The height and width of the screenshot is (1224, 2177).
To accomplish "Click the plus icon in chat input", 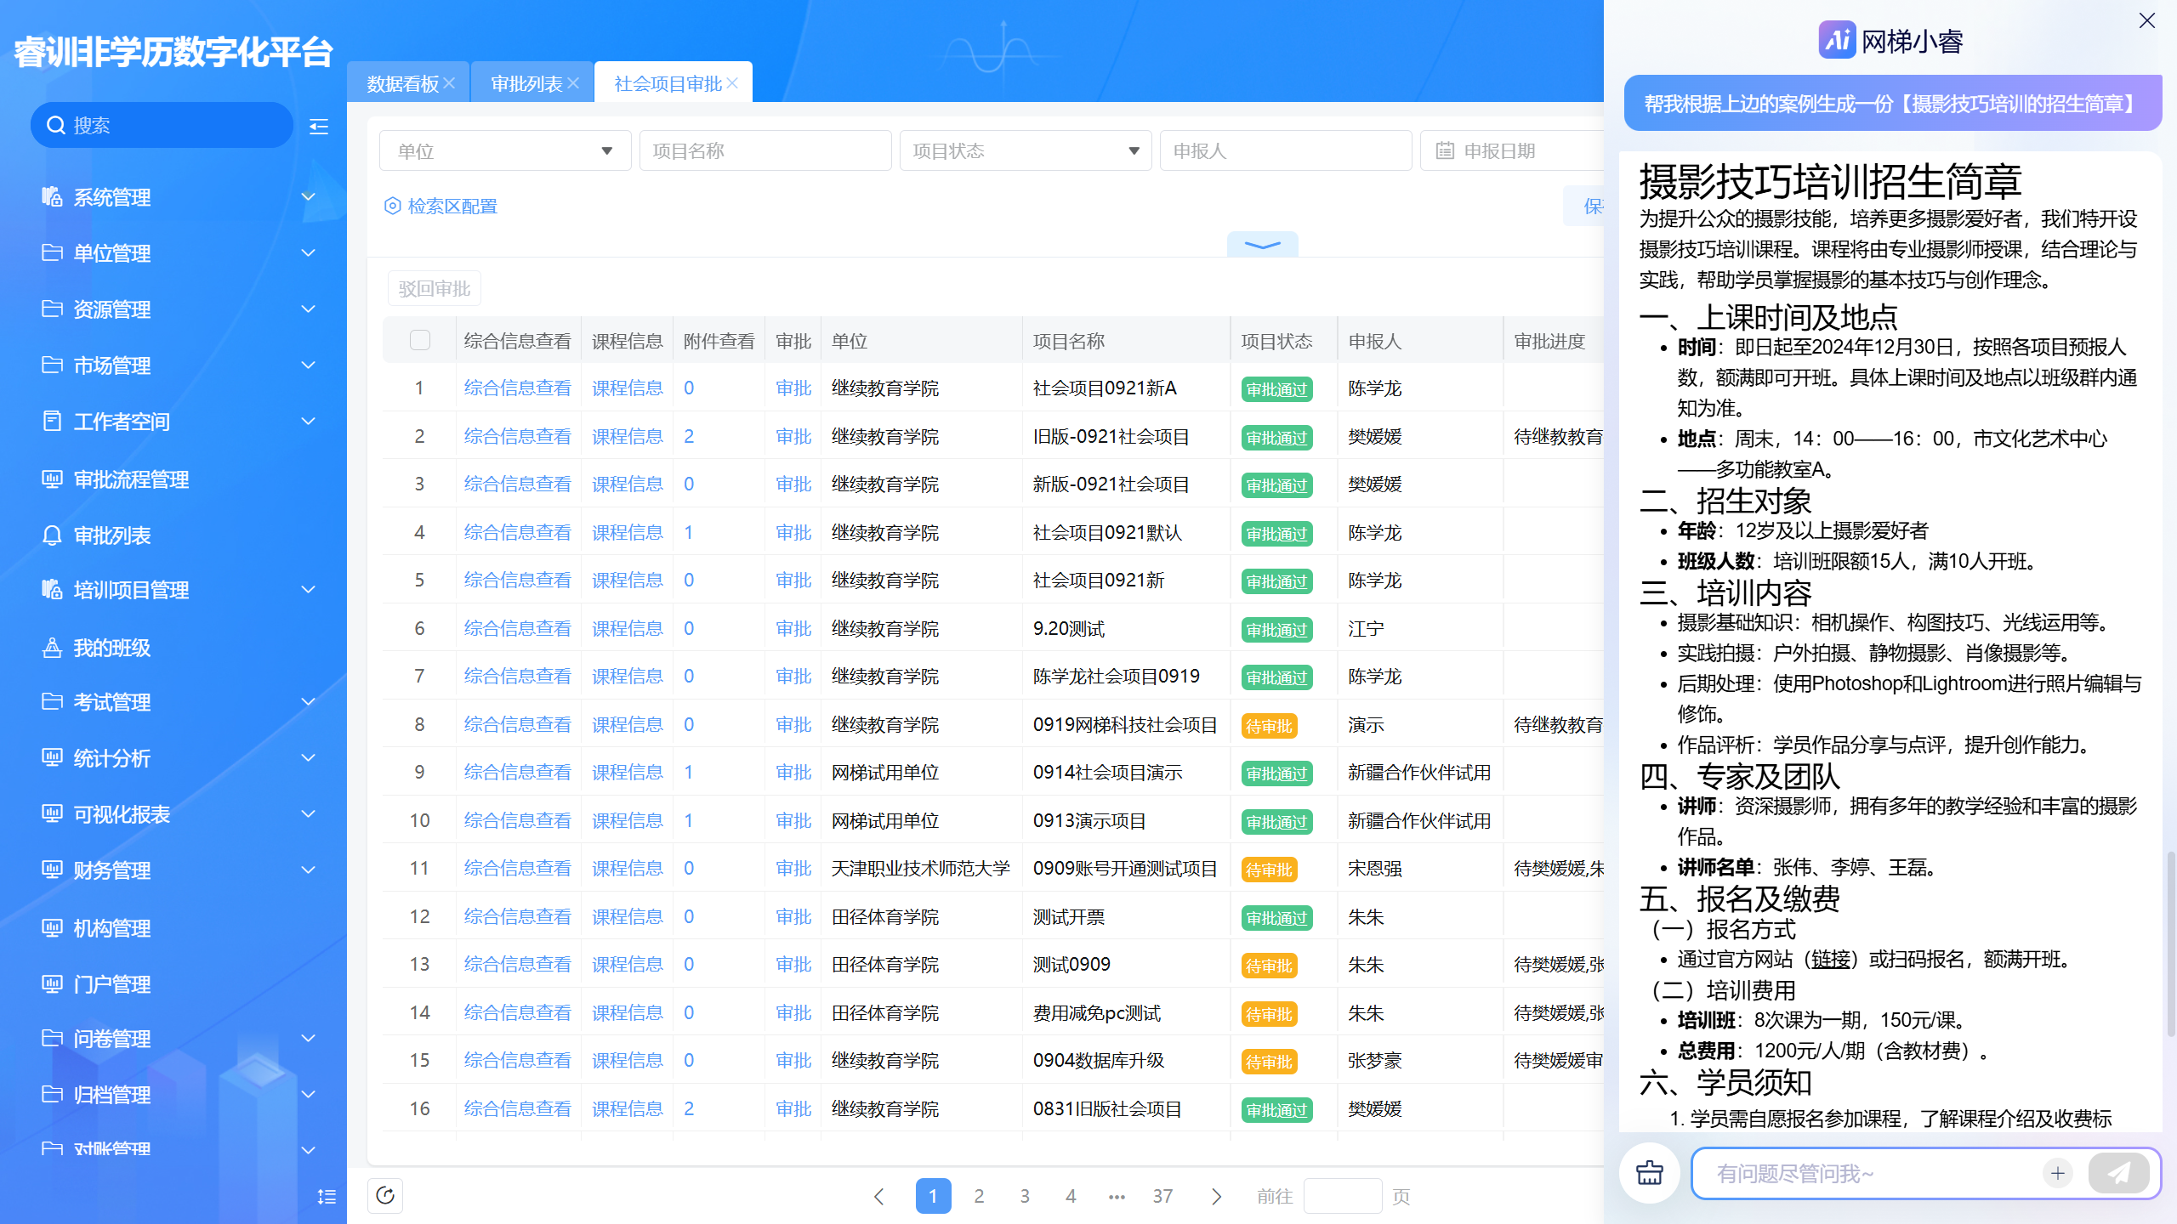I will tap(2058, 1174).
